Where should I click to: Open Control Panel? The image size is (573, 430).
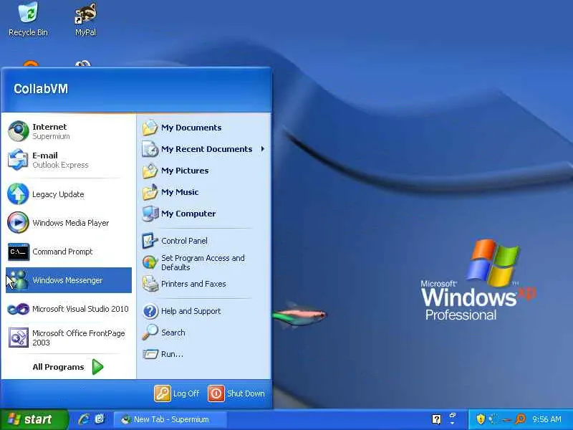pyautogui.click(x=203, y=241)
